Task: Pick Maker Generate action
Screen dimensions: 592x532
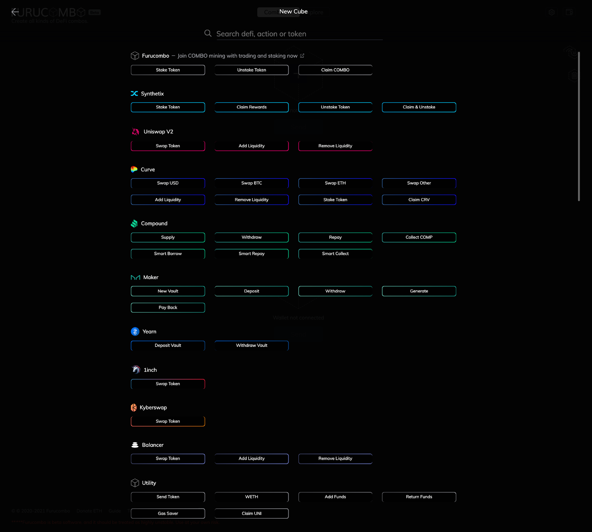Action: coord(419,291)
